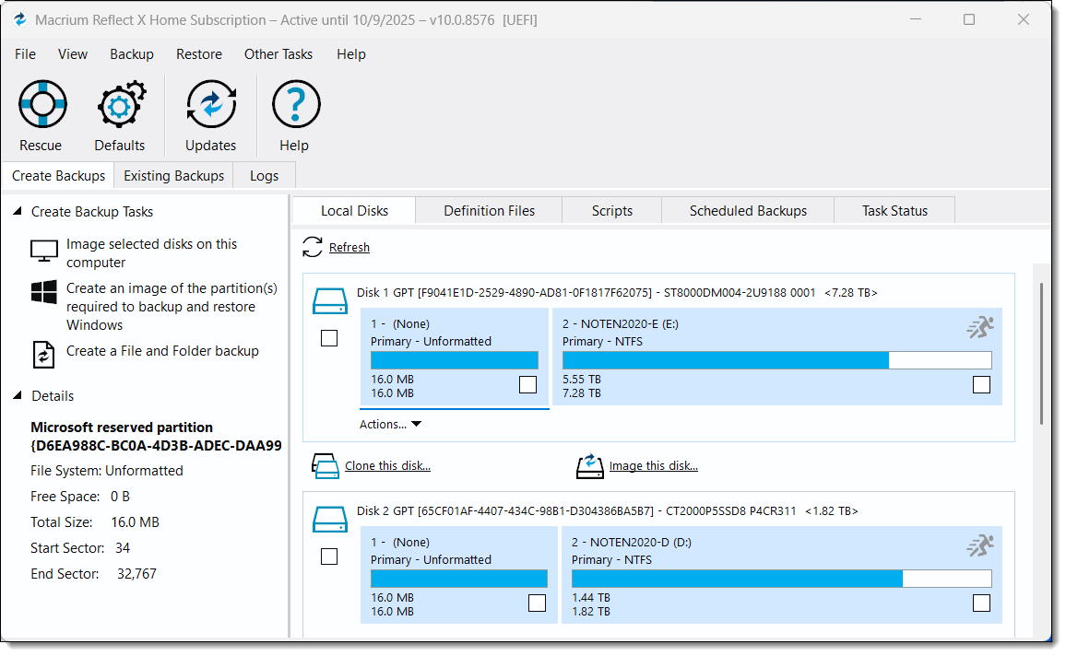1066x656 pixels.
Task: Click the running man icon on NOTEN2020-E partition
Action: pyautogui.click(x=979, y=327)
